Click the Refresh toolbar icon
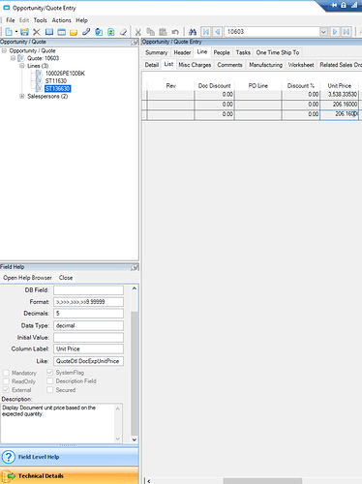 111,32
